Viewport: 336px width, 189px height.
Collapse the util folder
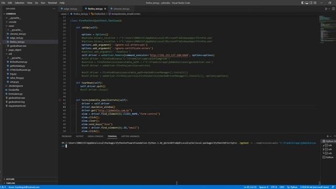point(10,54)
